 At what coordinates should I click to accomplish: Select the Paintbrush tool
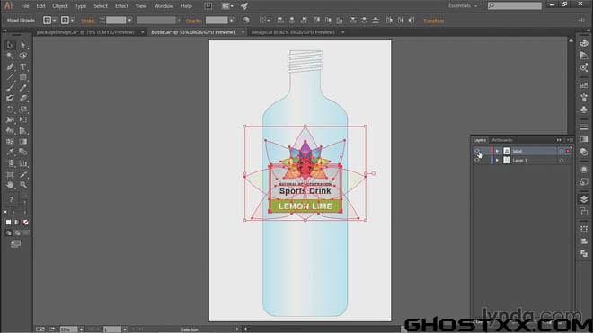10,88
